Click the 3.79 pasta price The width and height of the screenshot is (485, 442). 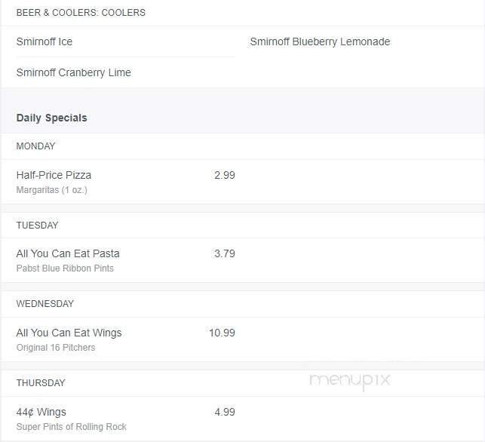[225, 253]
